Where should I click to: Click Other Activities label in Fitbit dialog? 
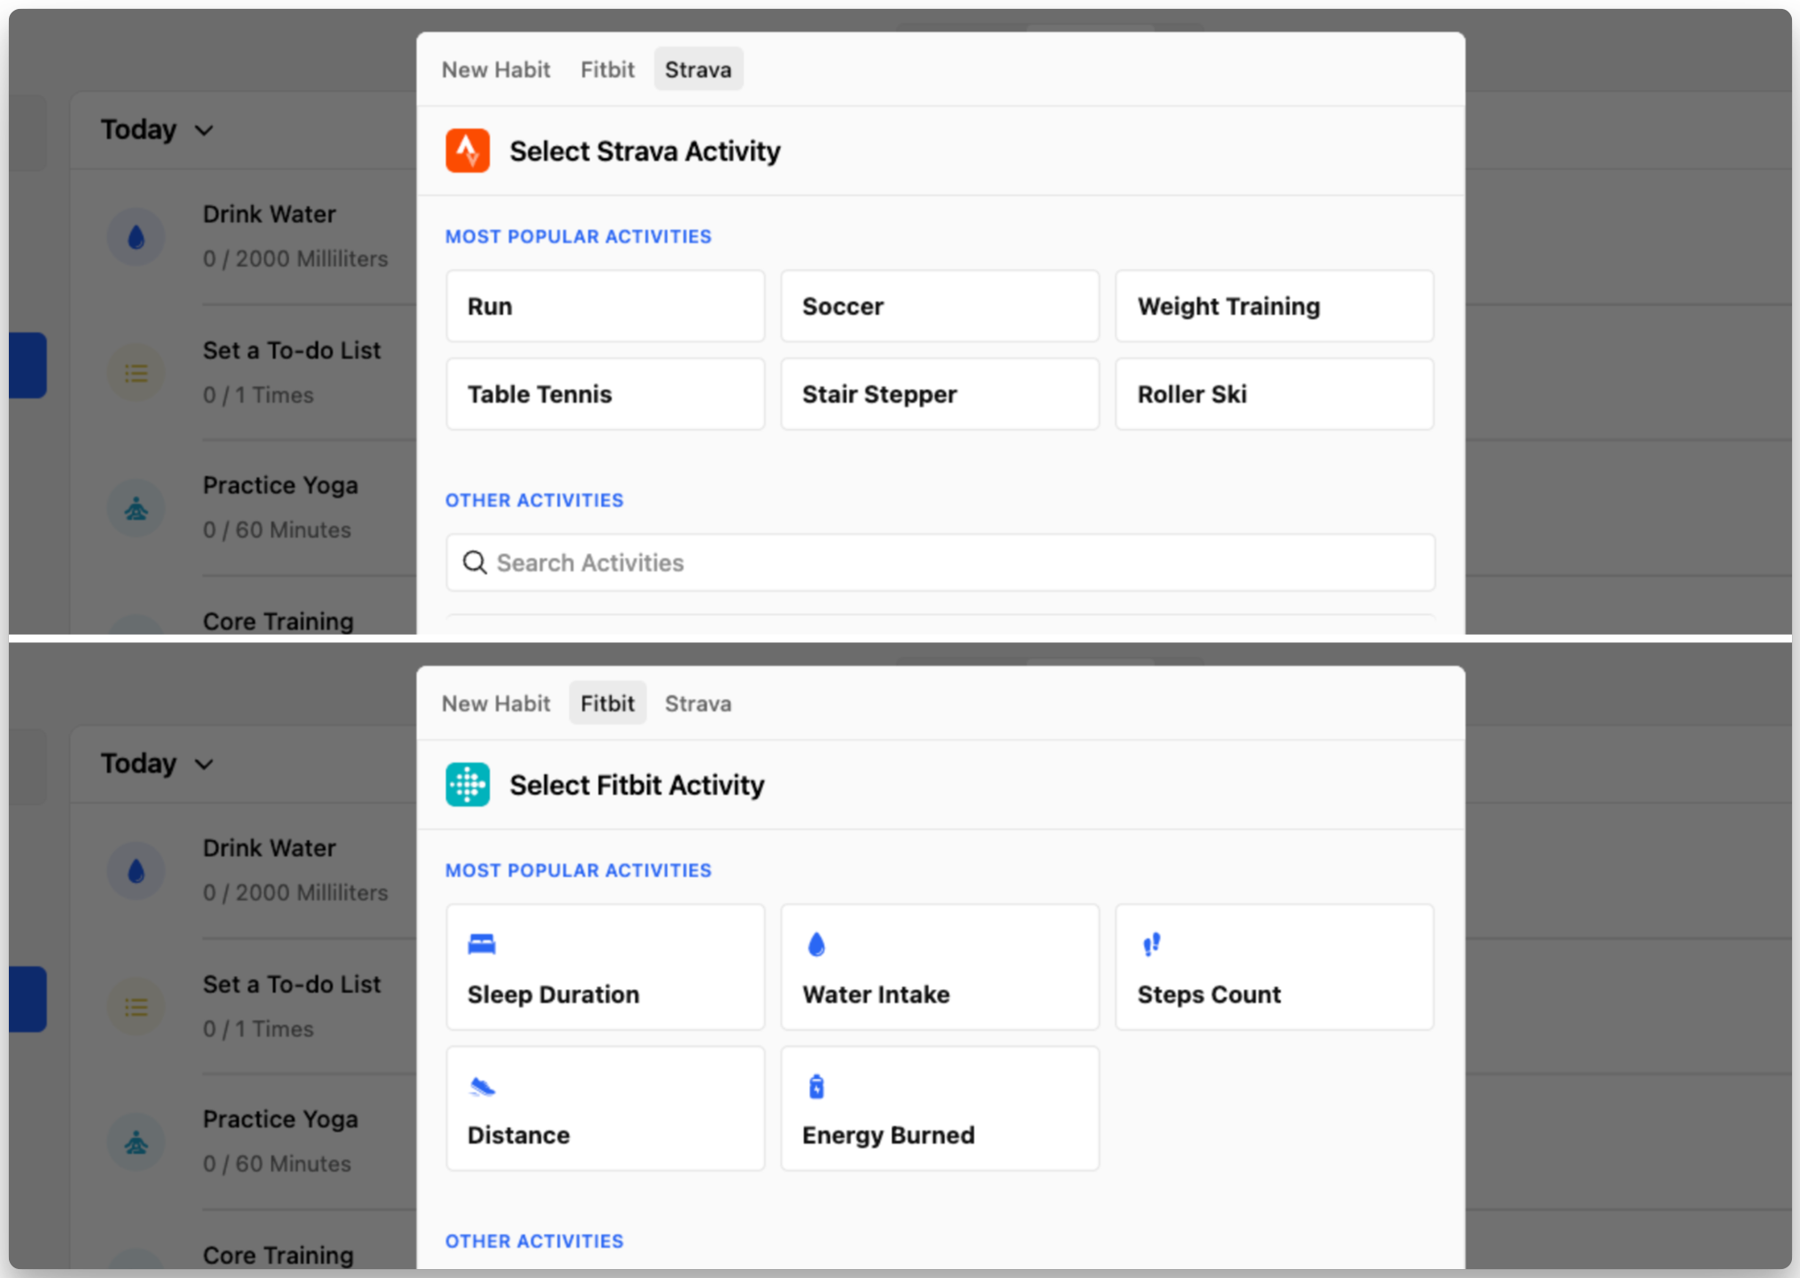tap(534, 1241)
